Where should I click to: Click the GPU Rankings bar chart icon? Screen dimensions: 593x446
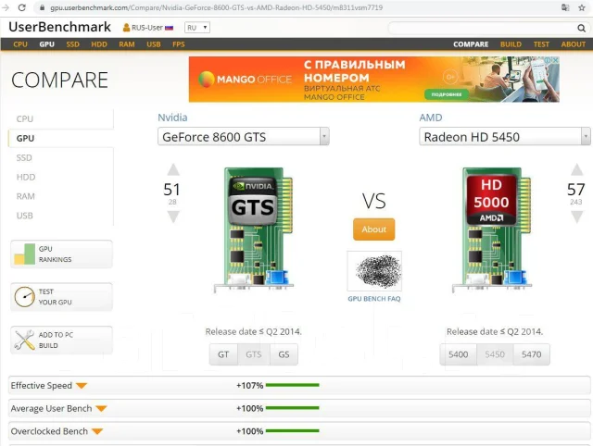pyautogui.click(x=25, y=254)
